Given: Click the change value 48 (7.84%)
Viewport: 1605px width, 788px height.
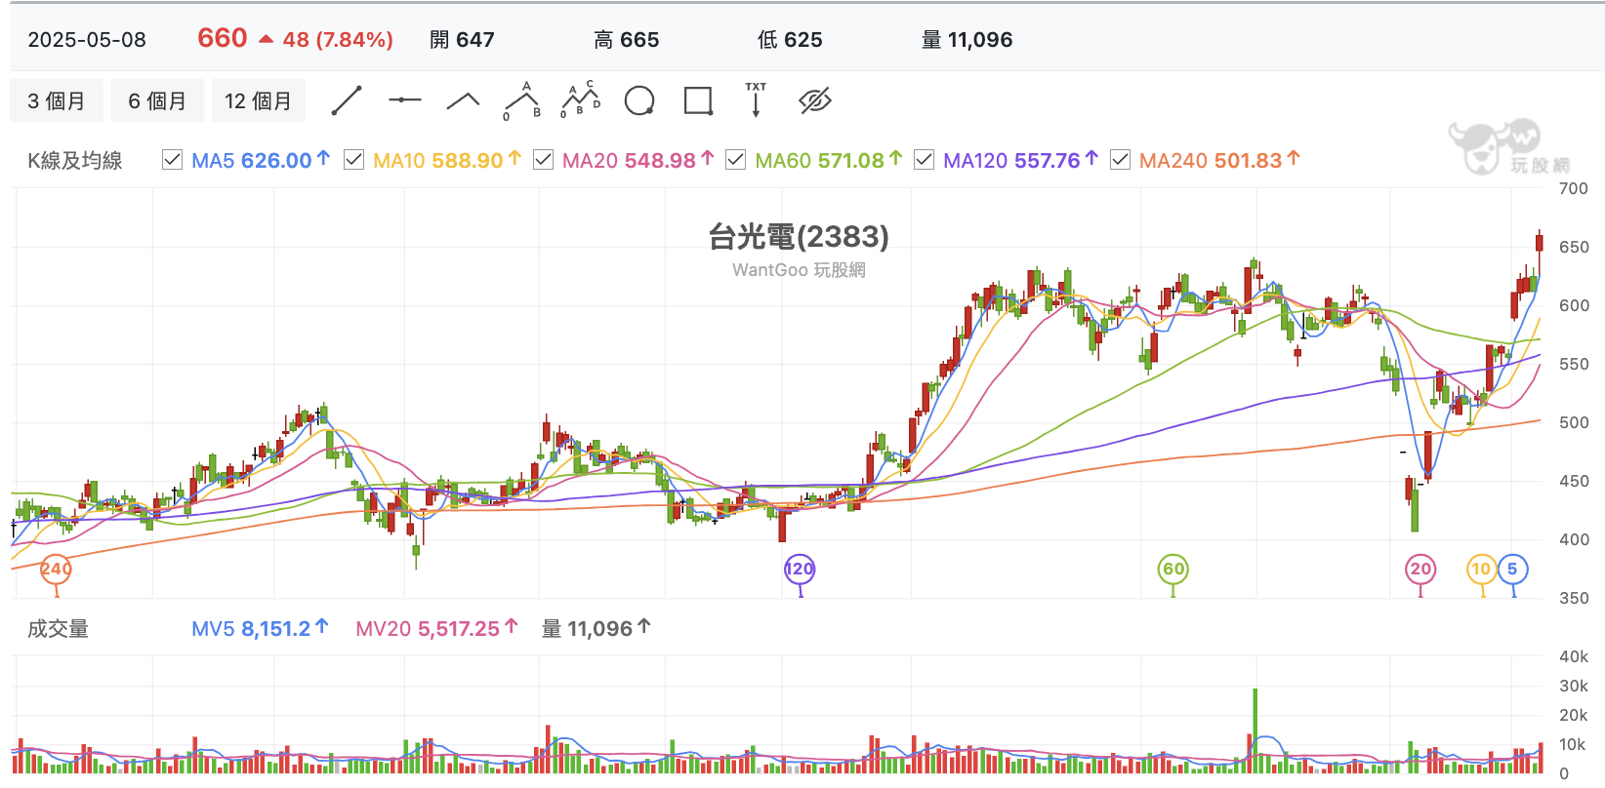Looking at the screenshot, I should click(338, 40).
